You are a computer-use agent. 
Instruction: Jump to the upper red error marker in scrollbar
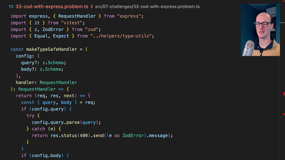pos(284,94)
